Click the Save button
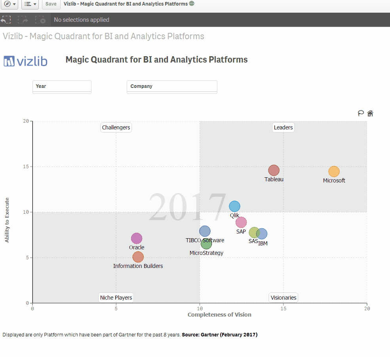The image size is (390, 357). [51, 4]
